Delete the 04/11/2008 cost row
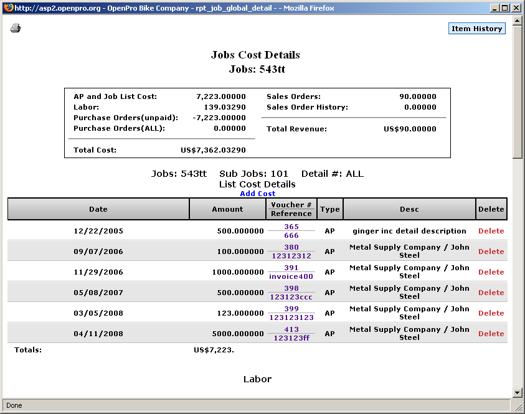This screenshot has width=525, height=414. [491, 334]
